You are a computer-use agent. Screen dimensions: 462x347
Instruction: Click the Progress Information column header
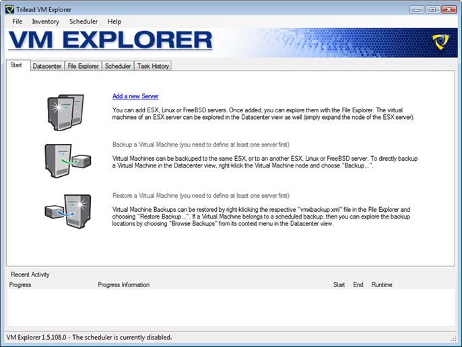124,285
